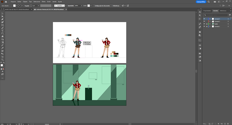Hide the Camada 4 layer
232x125 pixels.
(204, 19)
